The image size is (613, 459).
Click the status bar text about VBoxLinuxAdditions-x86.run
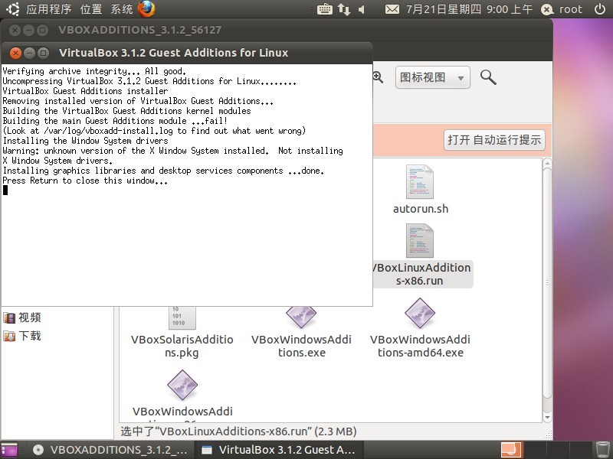coord(238,431)
